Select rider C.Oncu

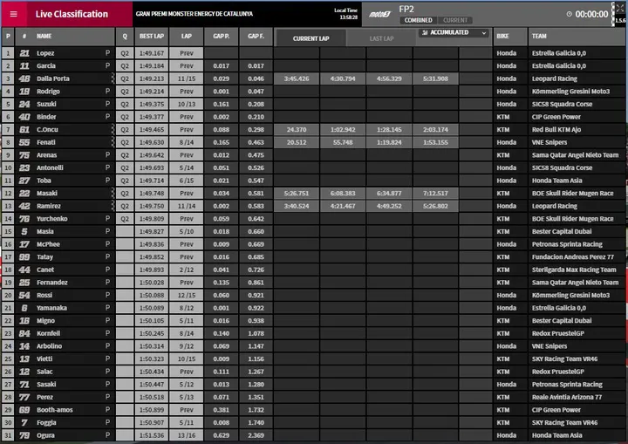tap(47, 129)
